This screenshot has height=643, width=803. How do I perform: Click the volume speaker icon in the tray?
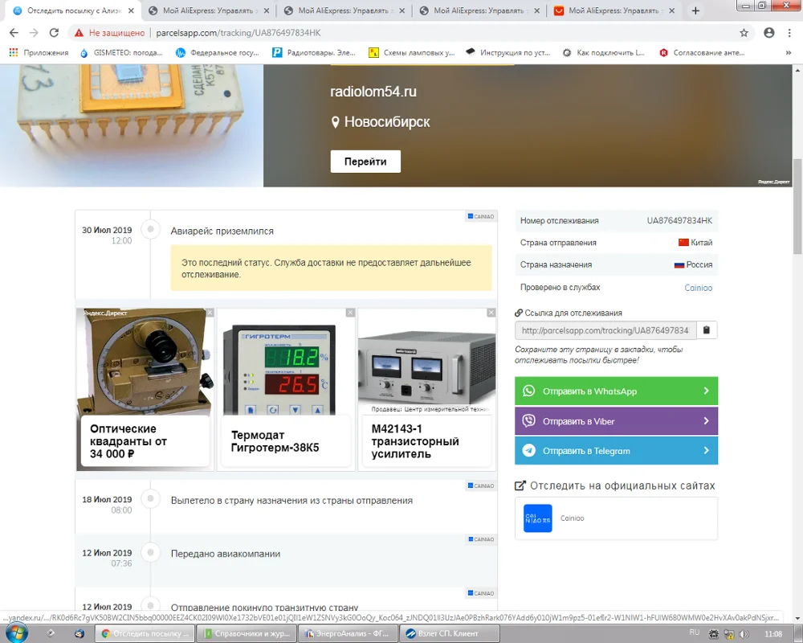(x=744, y=634)
